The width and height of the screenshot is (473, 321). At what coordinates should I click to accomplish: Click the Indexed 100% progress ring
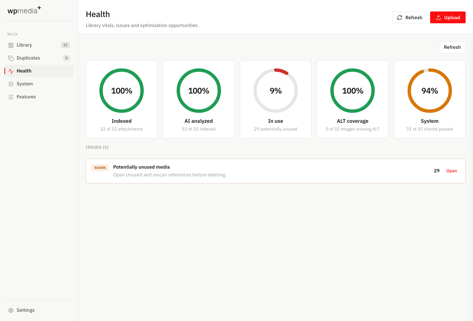122,91
